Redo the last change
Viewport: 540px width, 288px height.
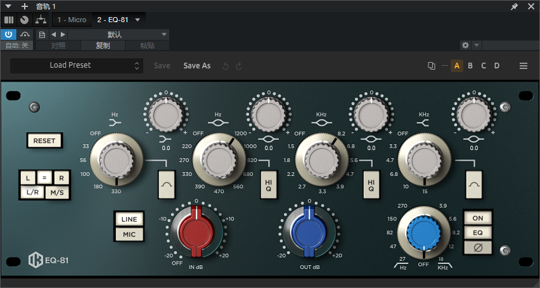click(x=239, y=66)
